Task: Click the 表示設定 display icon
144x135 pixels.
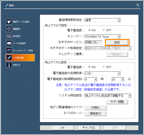Action: [x=9, y=36]
